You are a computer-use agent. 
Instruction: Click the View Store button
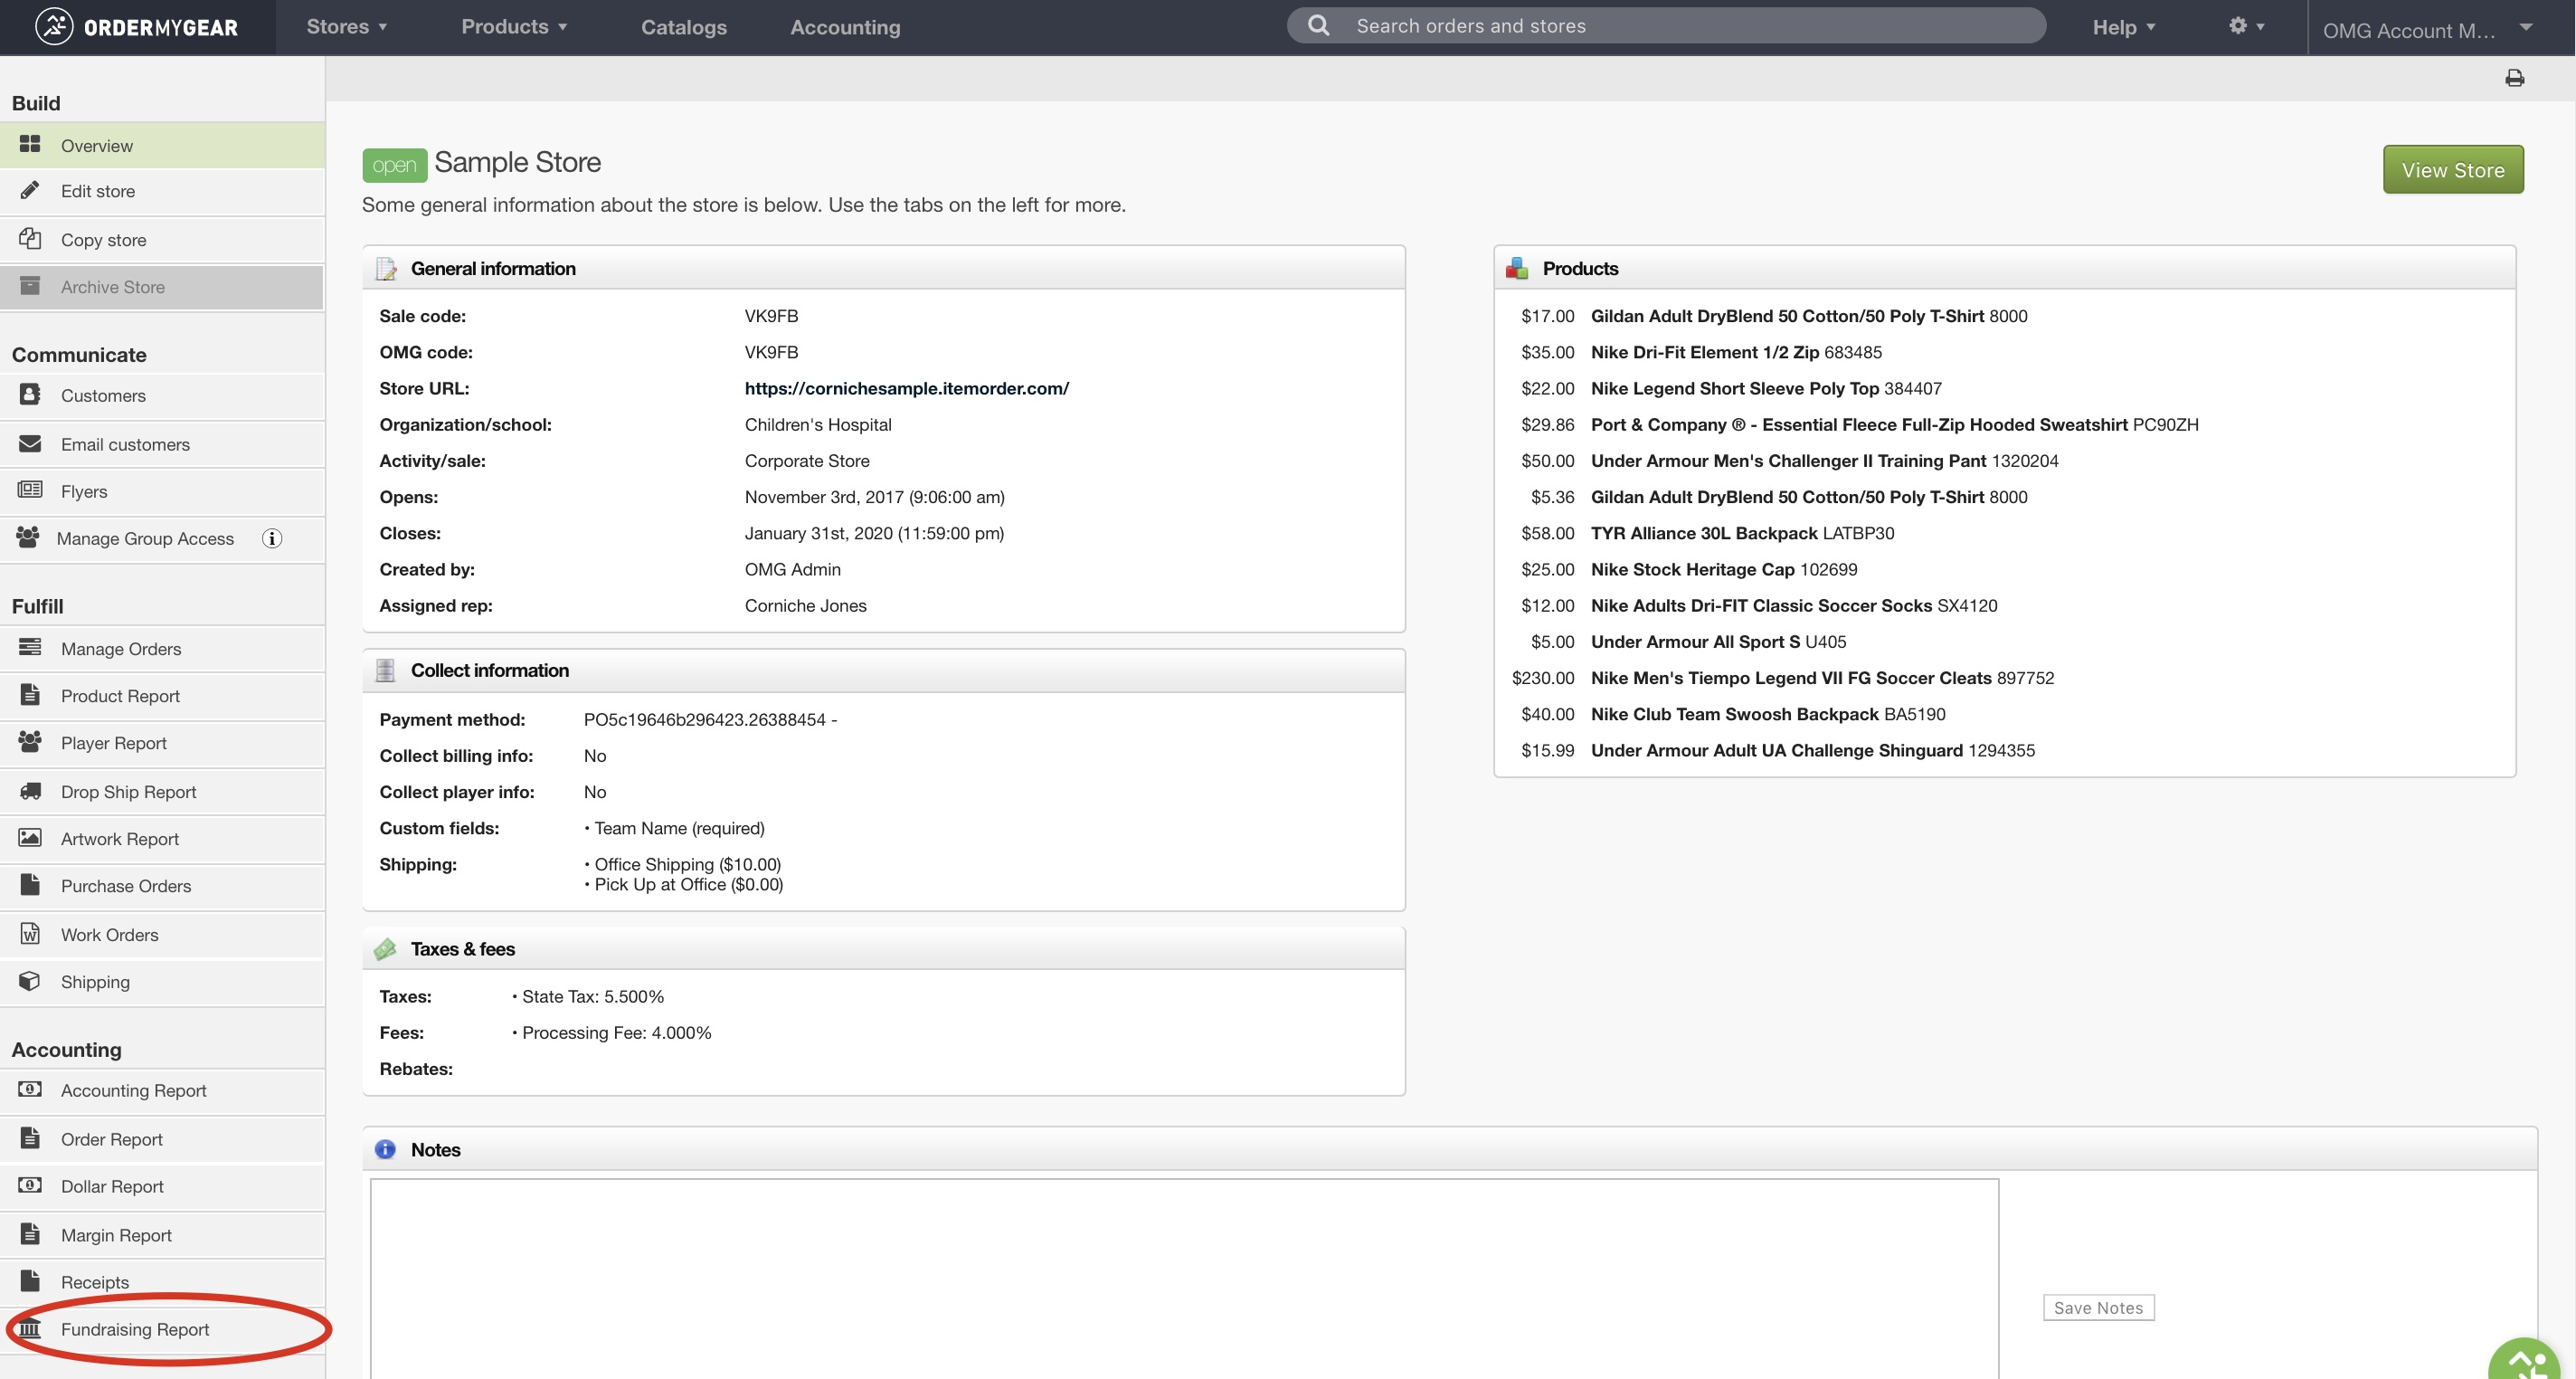pos(2453,170)
